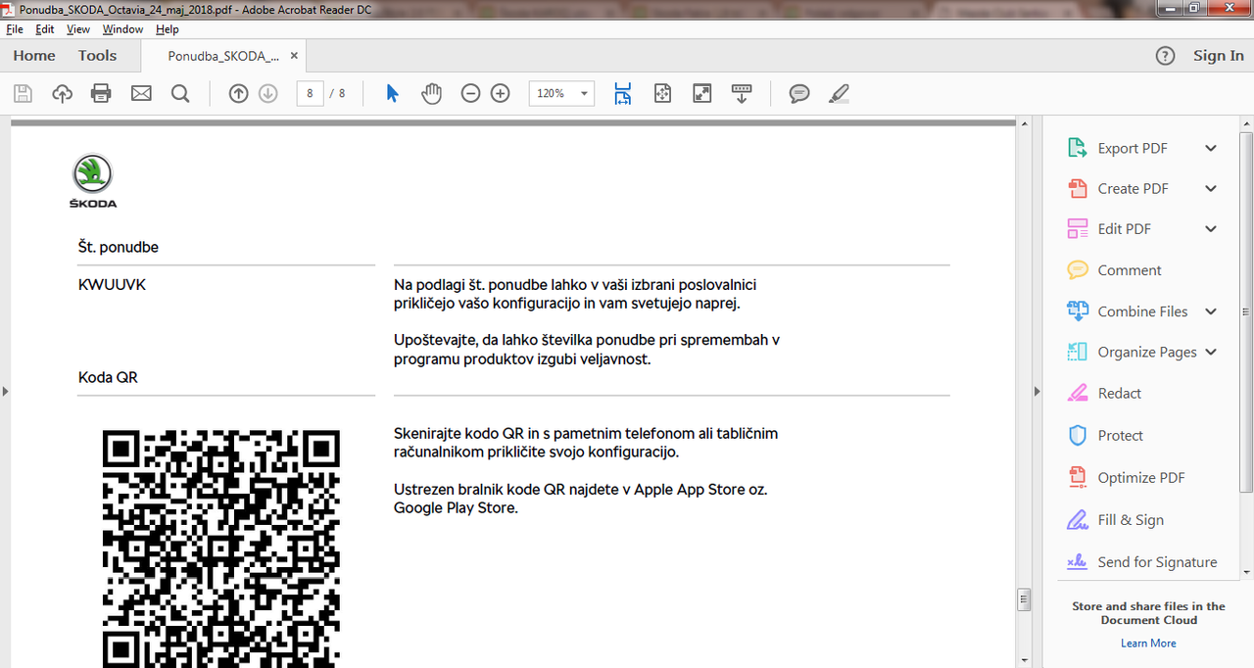Screen dimensions: 1254x668
Task: Click the Št. ponudbe heading
Action: (x=118, y=247)
